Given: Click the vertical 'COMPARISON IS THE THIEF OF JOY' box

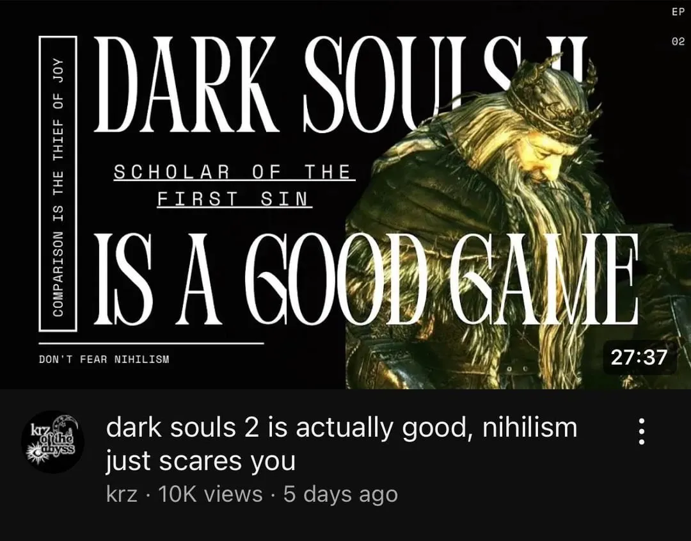Looking at the screenshot, I should [58, 184].
